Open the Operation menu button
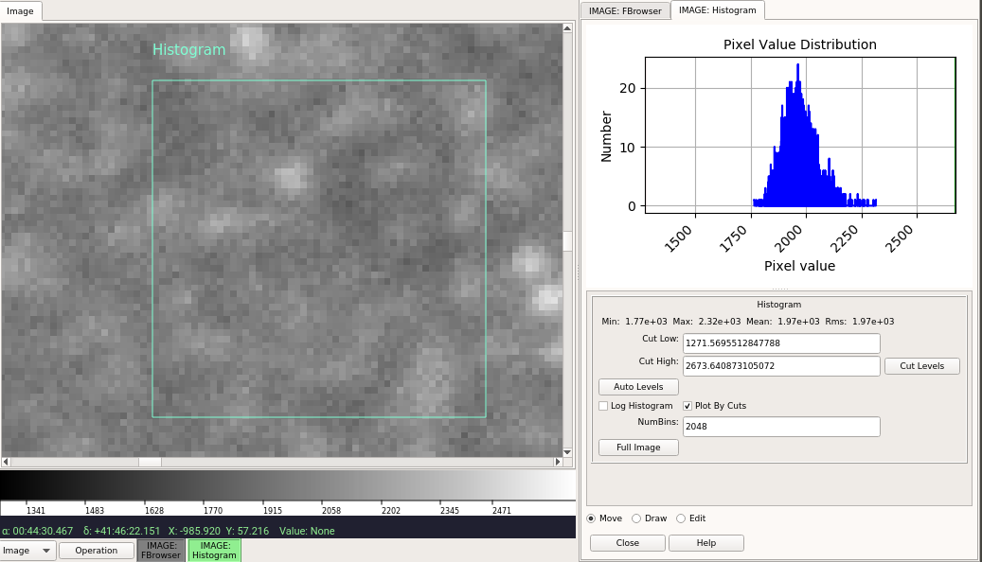Image resolution: width=982 pixels, height=562 pixels. point(97,551)
